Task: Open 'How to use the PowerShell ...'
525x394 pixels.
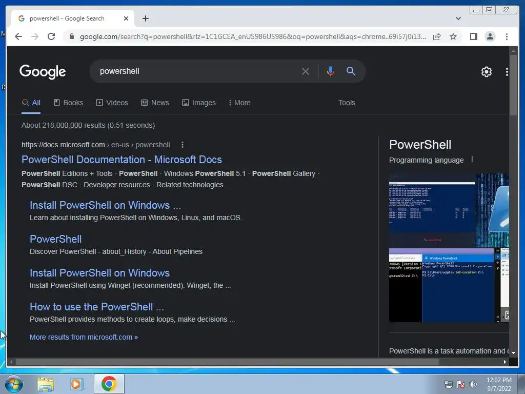Action: click(97, 307)
